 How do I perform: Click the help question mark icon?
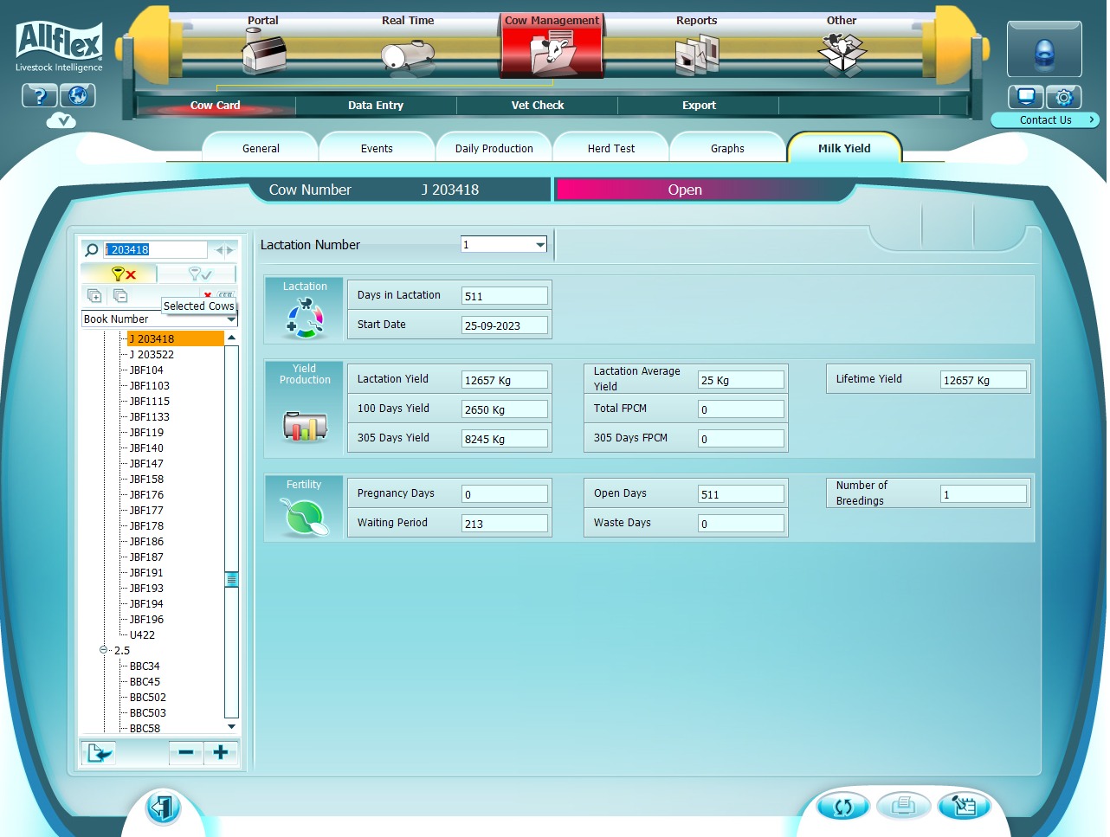pyautogui.click(x=39, y=96)
